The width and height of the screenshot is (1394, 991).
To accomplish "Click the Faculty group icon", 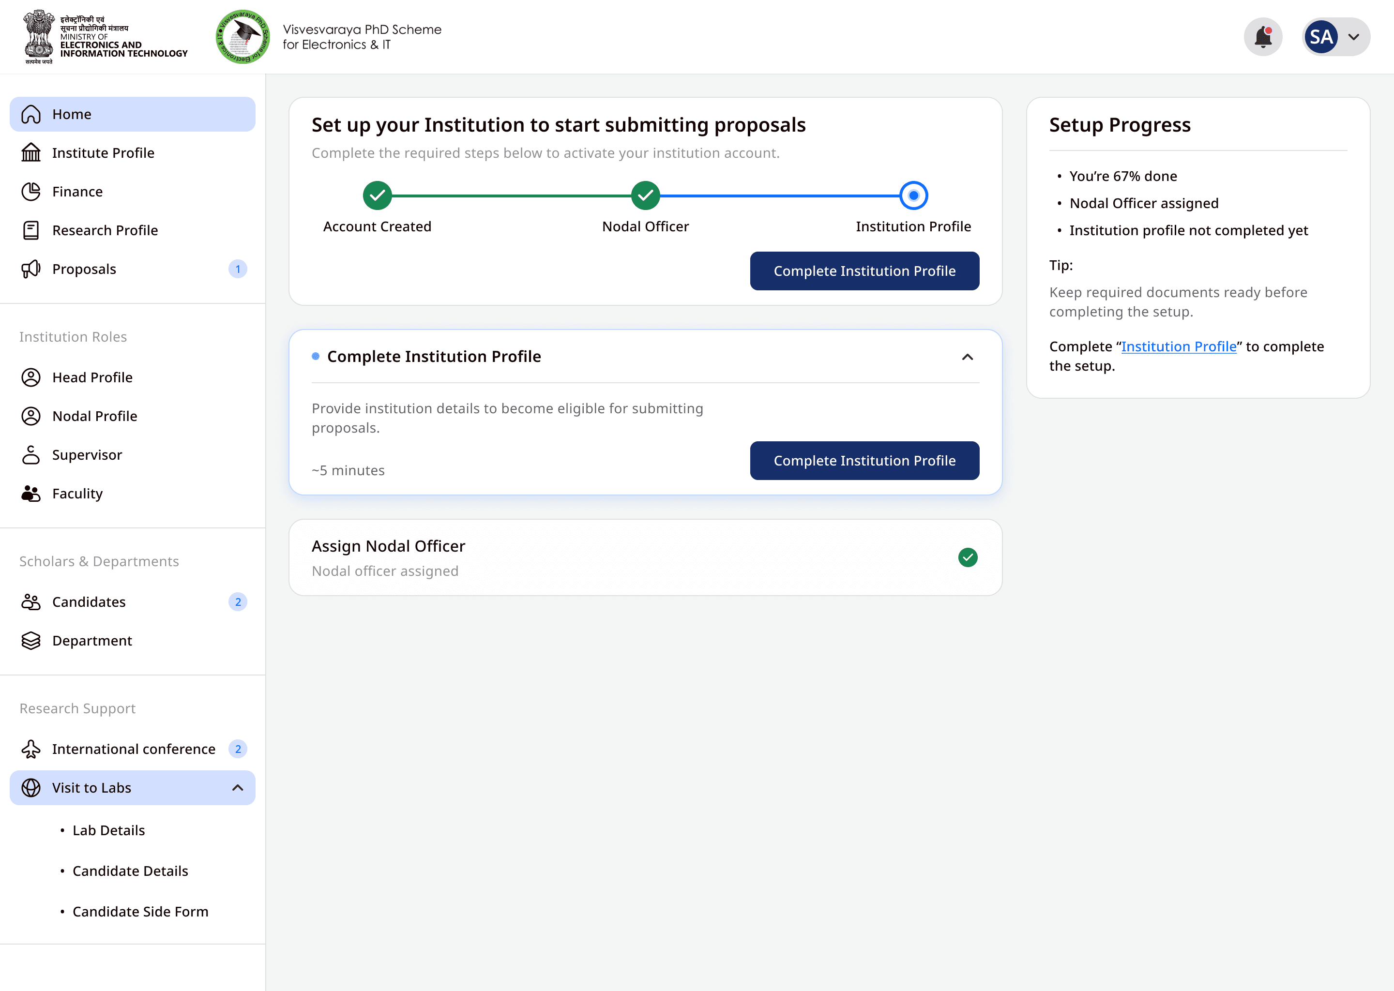I will pyautogui.click(x=31, y=494).
